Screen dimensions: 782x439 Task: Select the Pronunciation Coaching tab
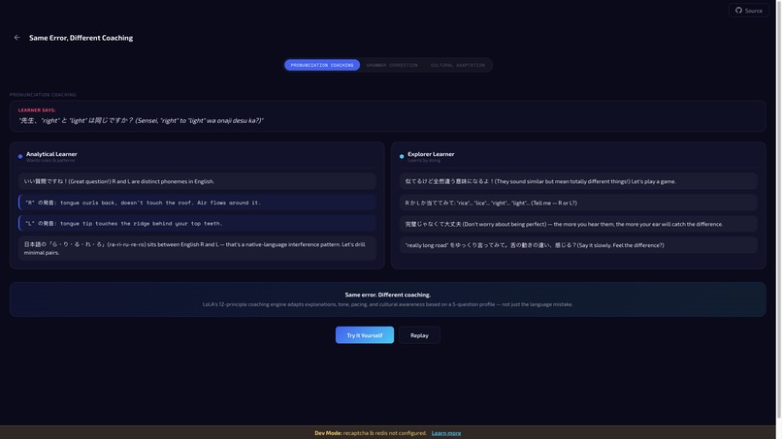(x=322, y=65)
